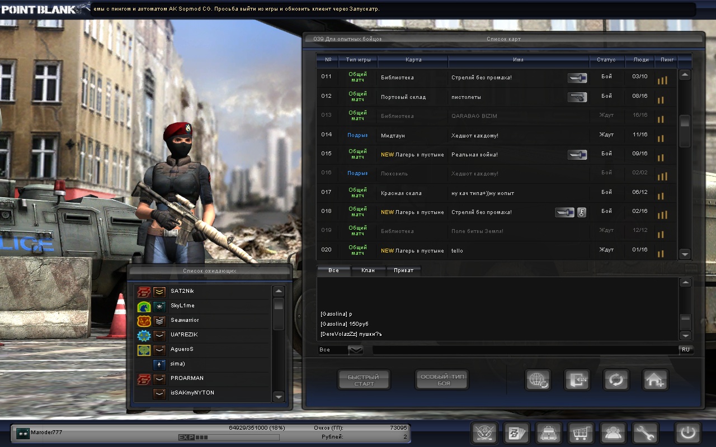Click AgueroS's tree clan emblem
Viewport: 716px width, 447px height.
point(144,349)
